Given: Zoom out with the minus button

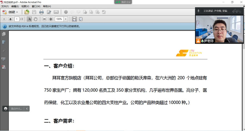Looking at the screenshot, I should pos(44,19).
